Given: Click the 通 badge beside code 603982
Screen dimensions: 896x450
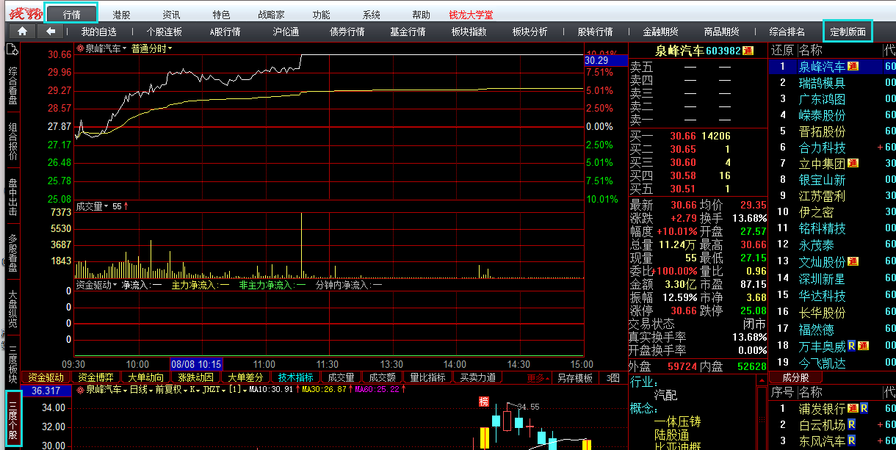Looking at the screenshot, I should click(748, 51).
